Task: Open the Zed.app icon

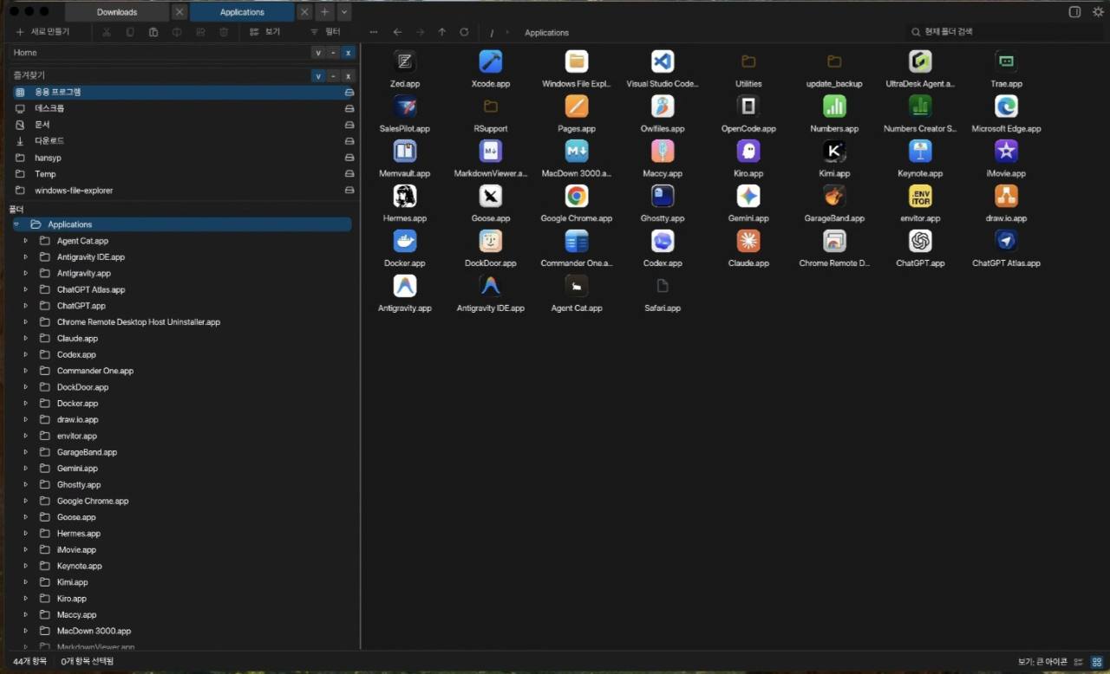Action: 404,62
